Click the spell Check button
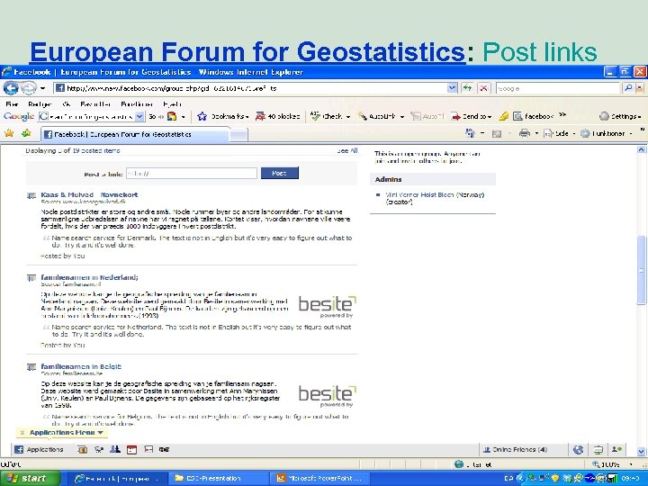 click(x=327, y=116)
